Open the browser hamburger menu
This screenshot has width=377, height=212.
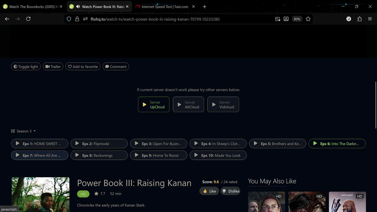coord(370,19)
